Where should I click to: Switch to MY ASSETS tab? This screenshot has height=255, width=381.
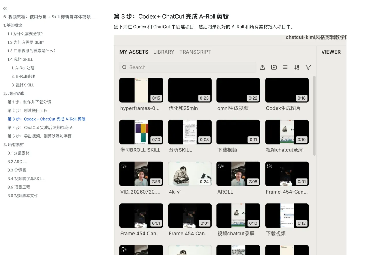[134, 52]
